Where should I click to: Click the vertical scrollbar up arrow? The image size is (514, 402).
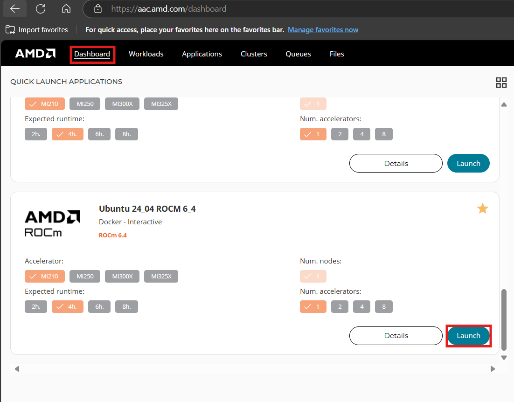504,104
